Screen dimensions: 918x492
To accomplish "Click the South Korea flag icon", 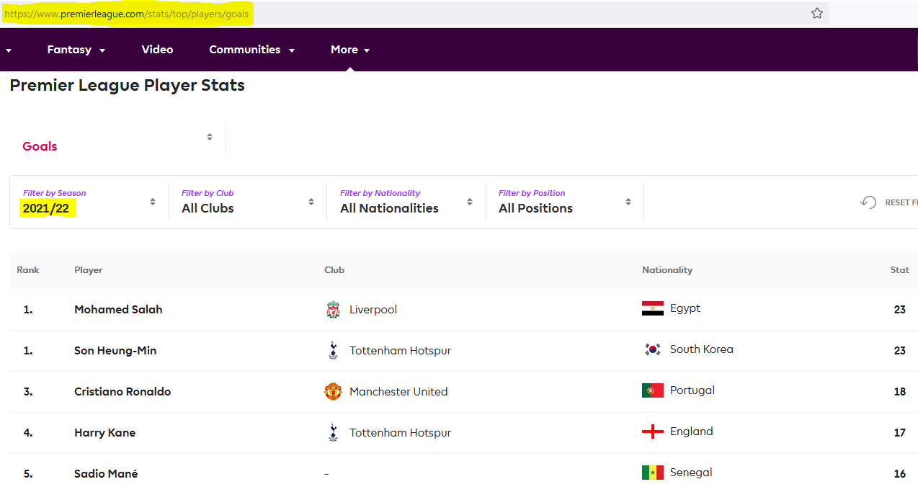I will tap(652, 349).
